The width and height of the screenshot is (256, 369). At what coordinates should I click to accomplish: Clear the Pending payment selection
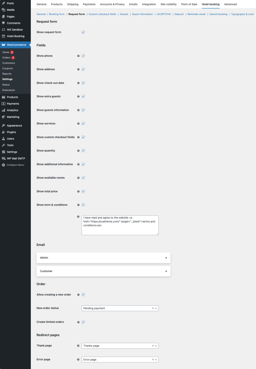153,308
